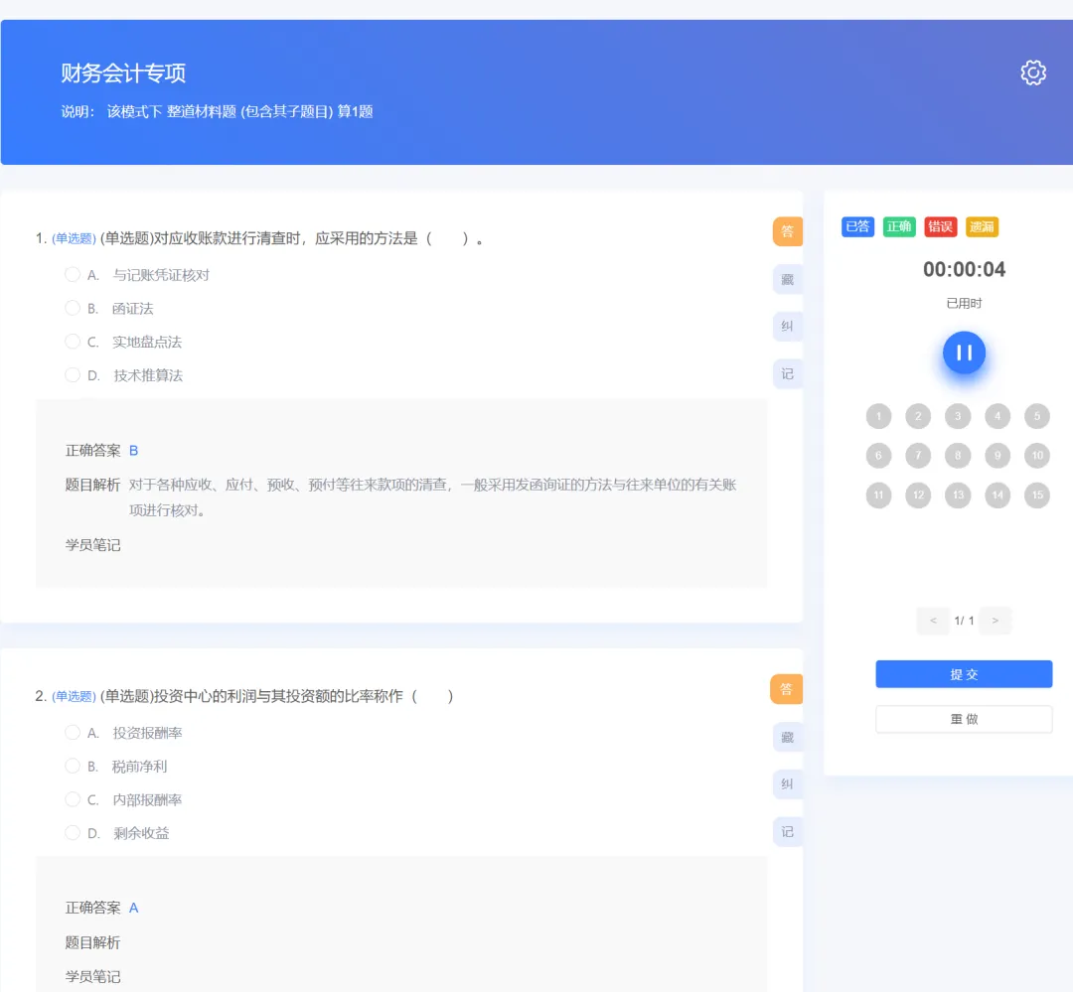Screen dimensions: 1073x992
Task: Click the 题目解析 label under question 2
Action: pos(93,942)
